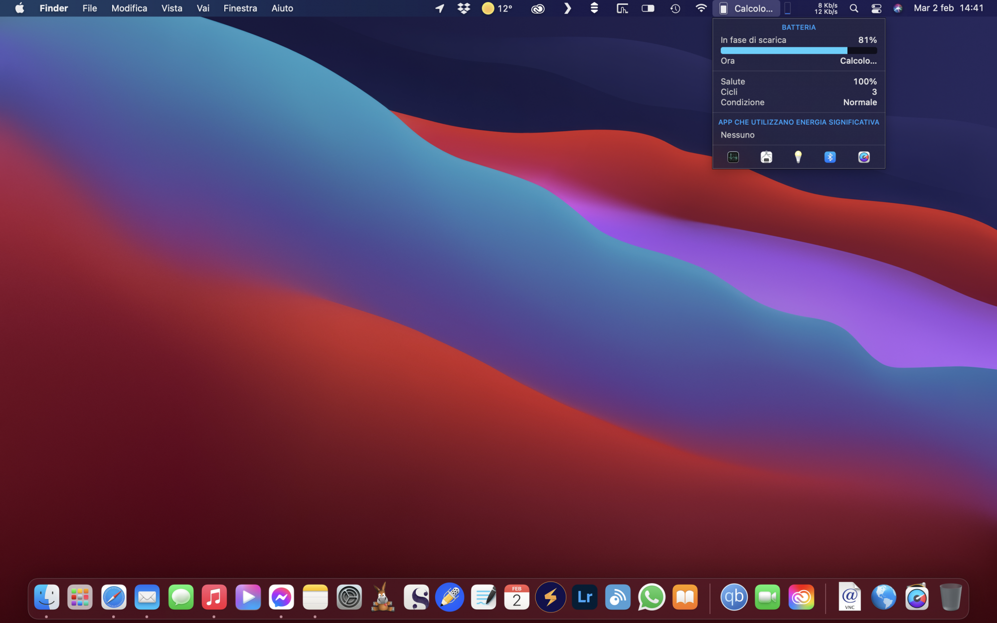Open the Vai menu
This screenshot has height=623, width=997.
[x=203, y=8]
